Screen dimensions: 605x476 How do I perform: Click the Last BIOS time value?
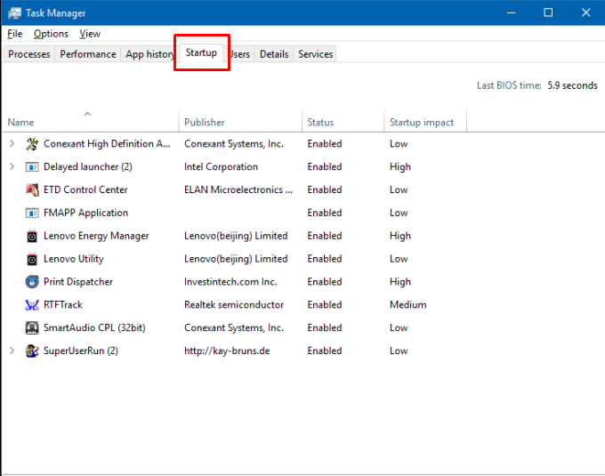572,85
